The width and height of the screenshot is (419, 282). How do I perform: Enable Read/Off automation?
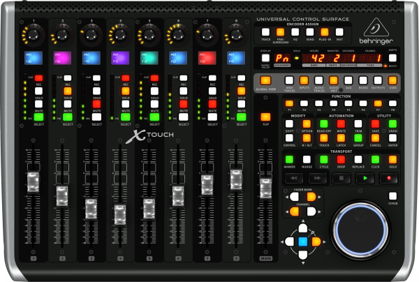[x=323, y=124]
